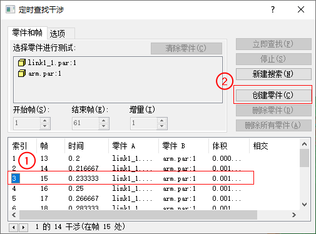
Task: Click the help question mark in title bar
Action: 273,9
